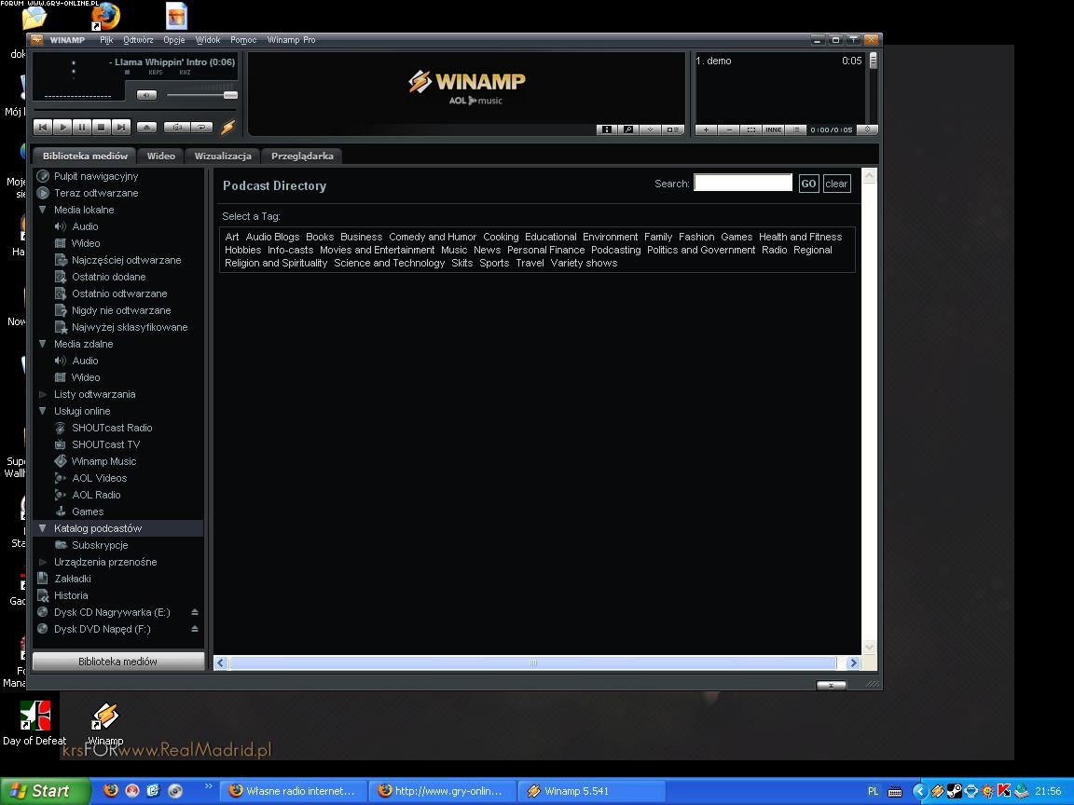Open the playlist list options button
The image size is (1074, 805).
tap(796, 130)
